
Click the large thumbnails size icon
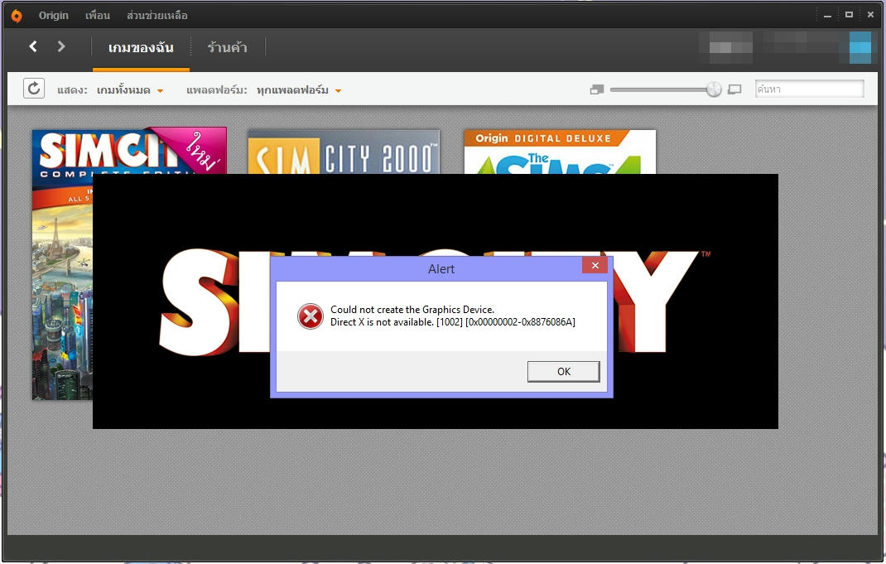(x=734, y=89)
